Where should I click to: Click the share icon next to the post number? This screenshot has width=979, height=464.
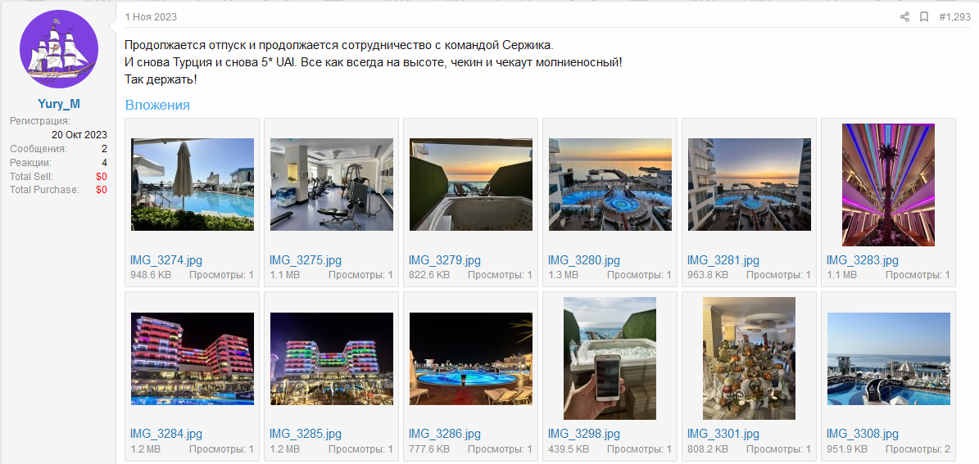[904, 17]
